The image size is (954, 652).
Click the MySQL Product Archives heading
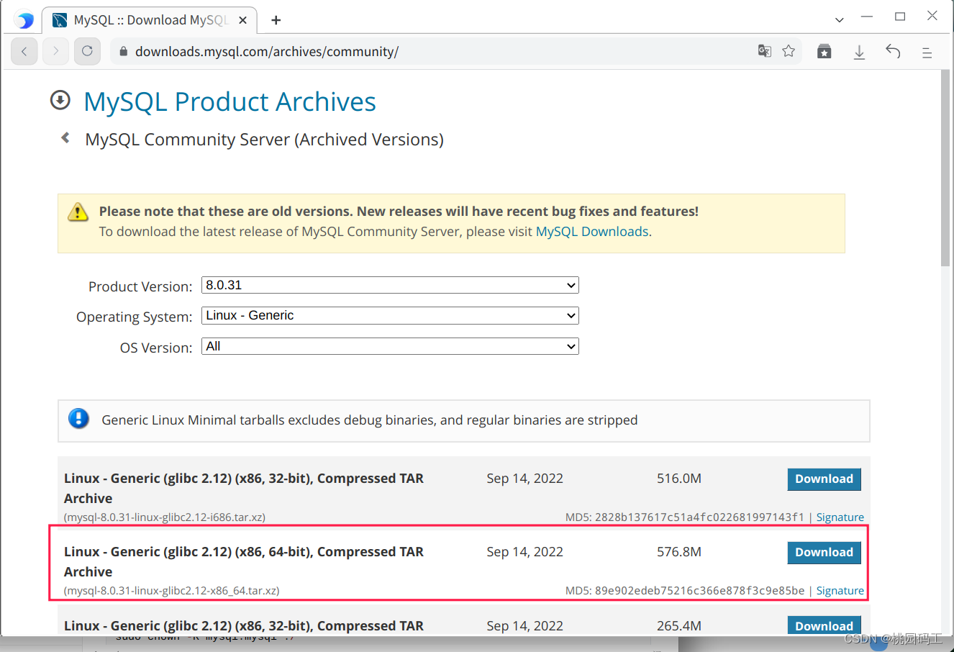coord(230,101)
